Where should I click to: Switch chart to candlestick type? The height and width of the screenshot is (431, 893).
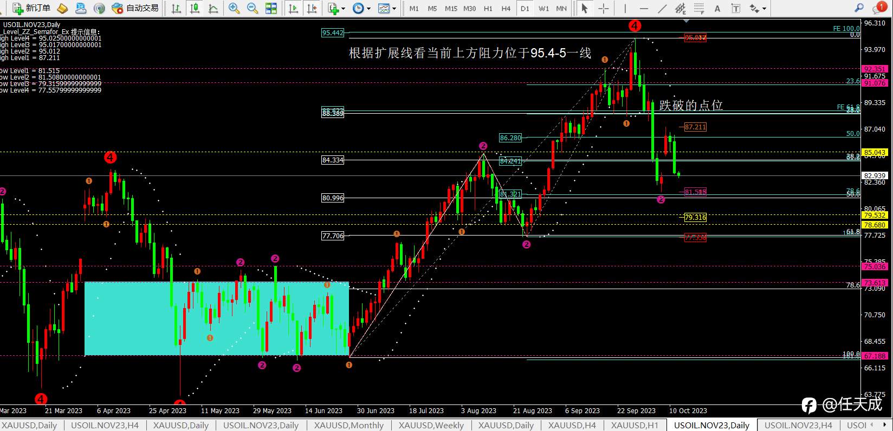coord(195,8)
